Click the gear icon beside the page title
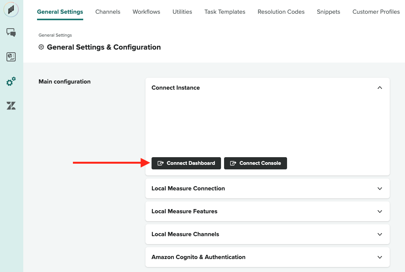Image resolution: width=405 pixels, height=272 pixels. coord(41,47)
